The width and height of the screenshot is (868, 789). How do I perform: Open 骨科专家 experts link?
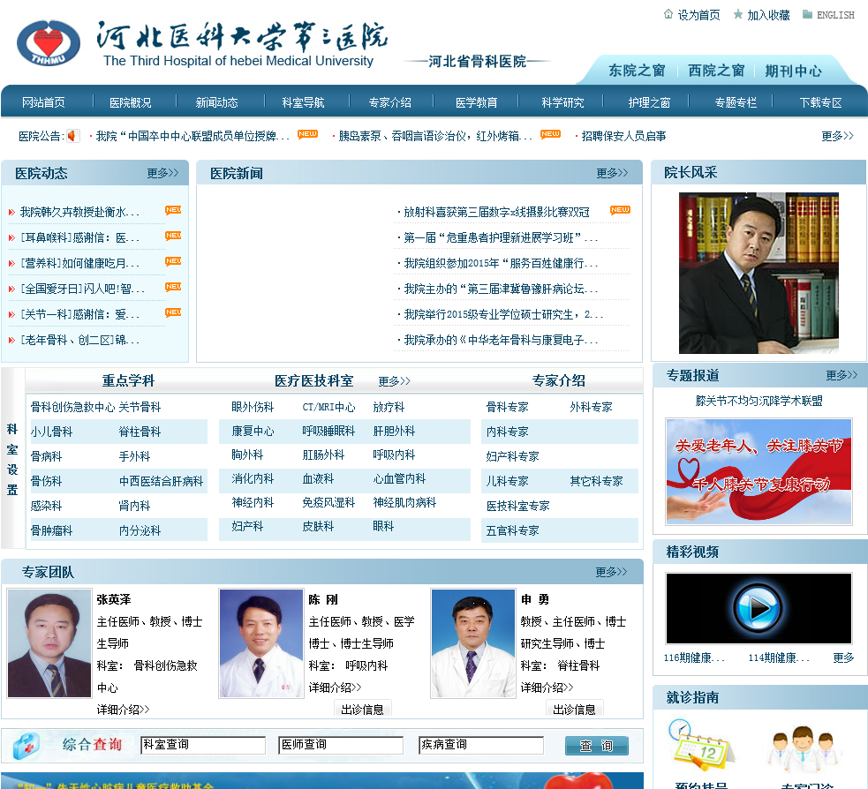click(x=507, y=407)
